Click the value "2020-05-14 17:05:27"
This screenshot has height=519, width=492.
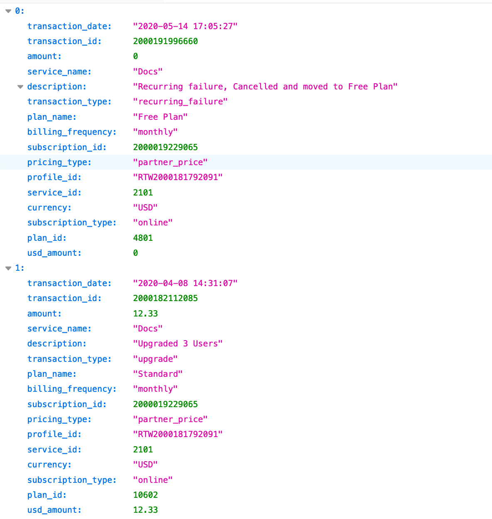(185, 26)
